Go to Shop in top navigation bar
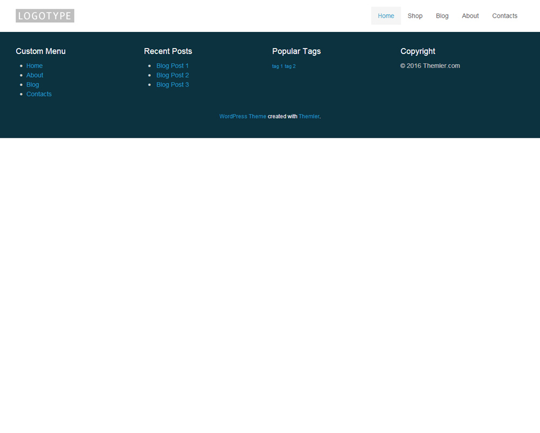This screenshot has width=540, height=433. pyautogui.click(x=415, y=16)
